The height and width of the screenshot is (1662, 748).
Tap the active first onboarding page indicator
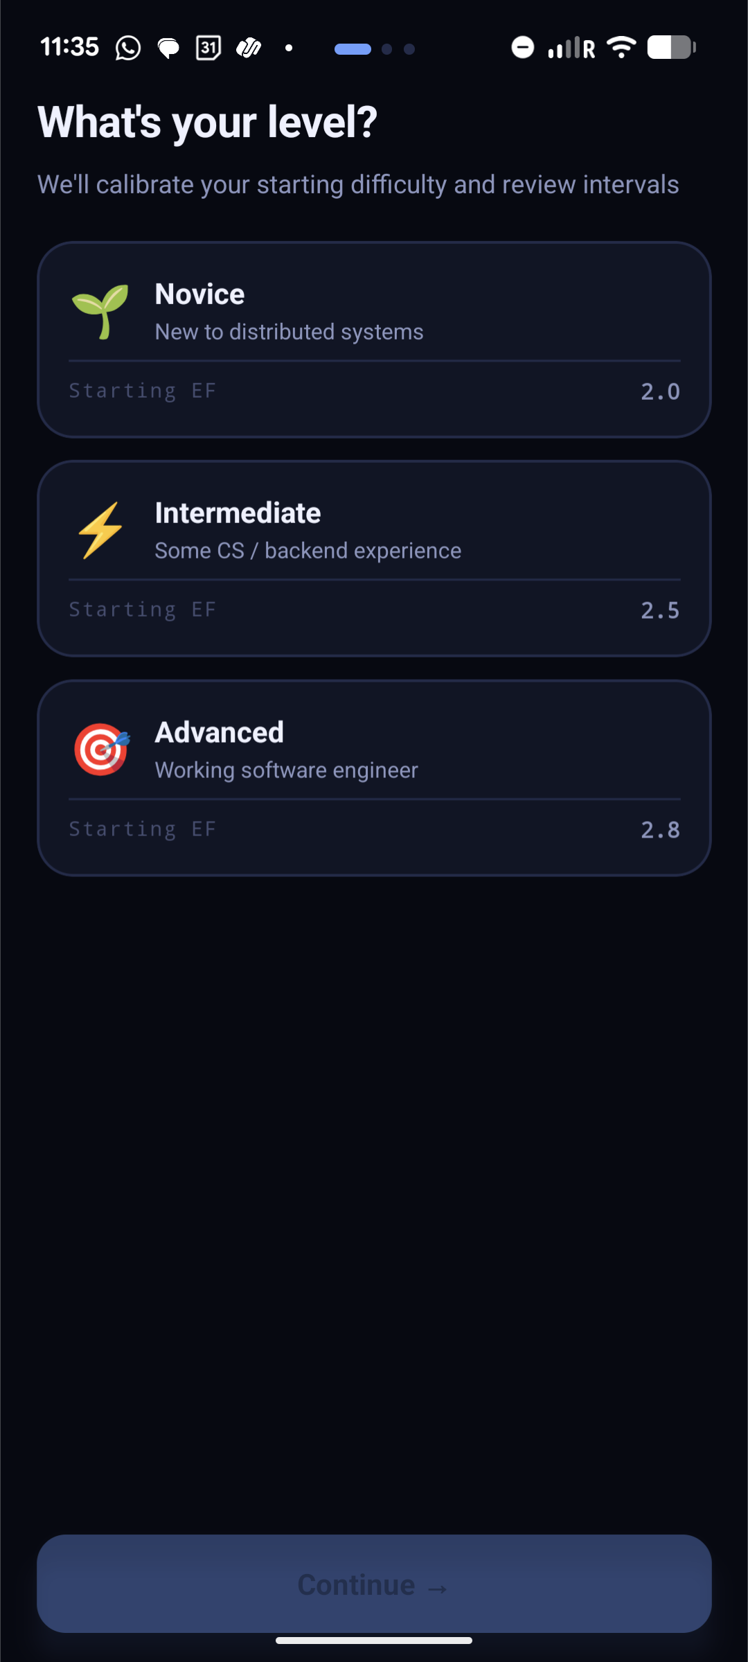click(353, 49)
